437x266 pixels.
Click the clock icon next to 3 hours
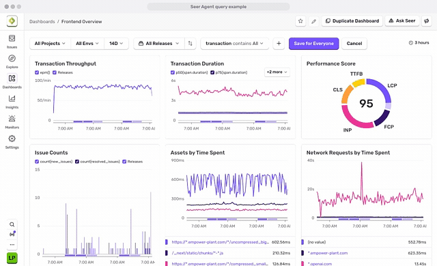(x=410, y=43)
